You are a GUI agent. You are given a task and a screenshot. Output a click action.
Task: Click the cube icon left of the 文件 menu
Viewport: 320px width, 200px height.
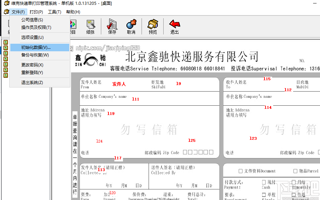pos(6,11)
